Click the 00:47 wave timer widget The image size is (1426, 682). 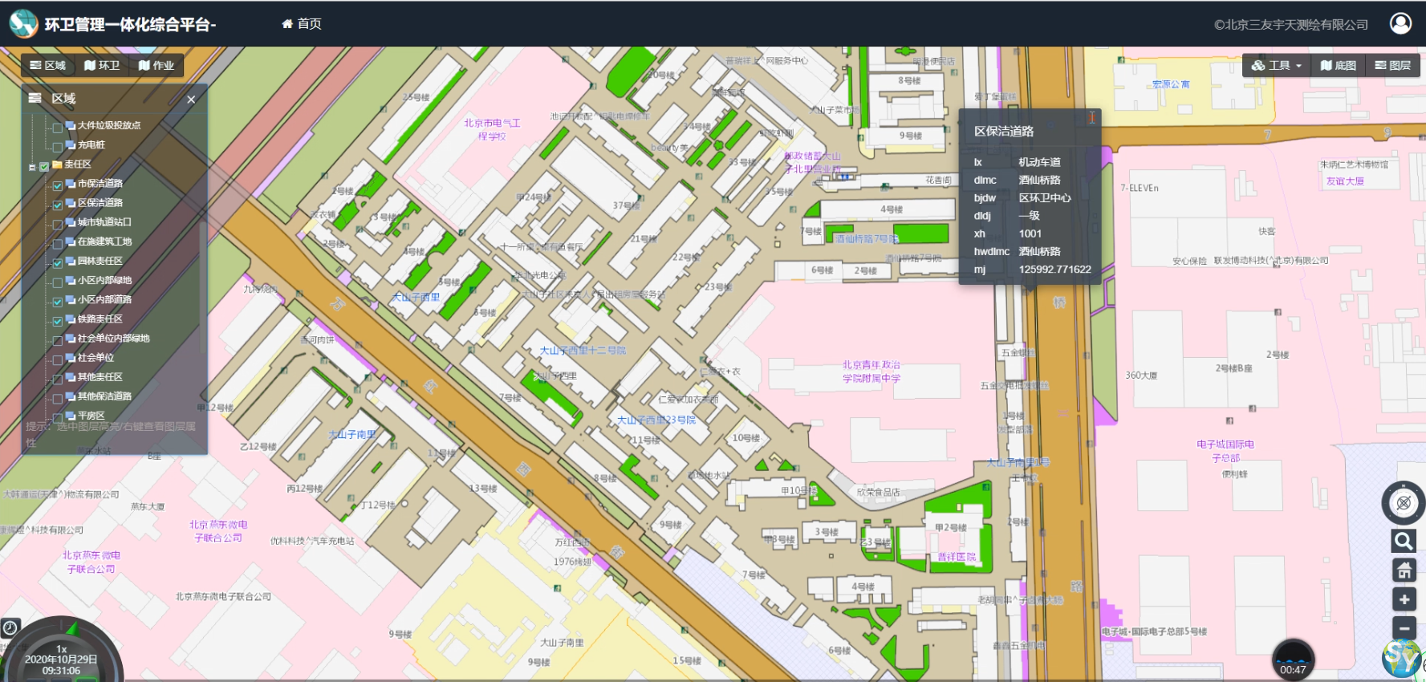[1293, 660]
